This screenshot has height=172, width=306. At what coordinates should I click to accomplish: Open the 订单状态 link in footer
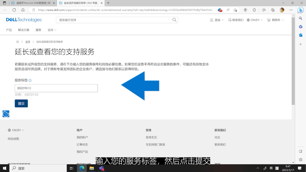tap(82, 144)
